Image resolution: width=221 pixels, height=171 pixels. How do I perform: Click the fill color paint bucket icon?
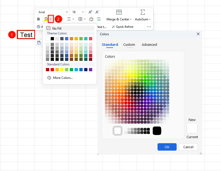[46, 19]
